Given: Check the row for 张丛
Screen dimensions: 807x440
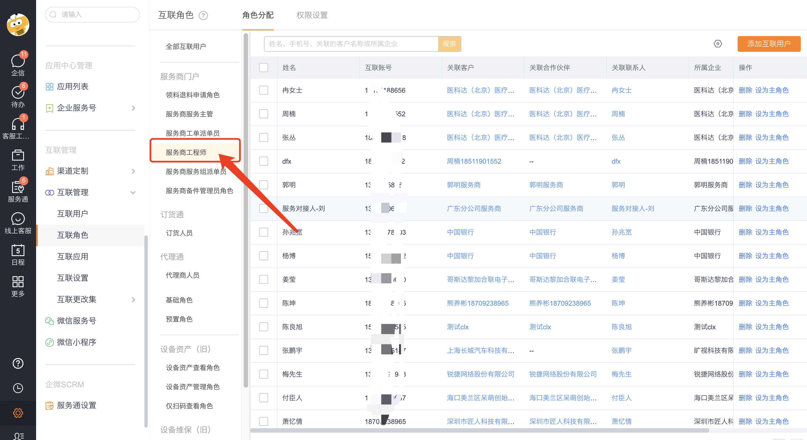Looking at the screenshot, I should tap(263, 137).
